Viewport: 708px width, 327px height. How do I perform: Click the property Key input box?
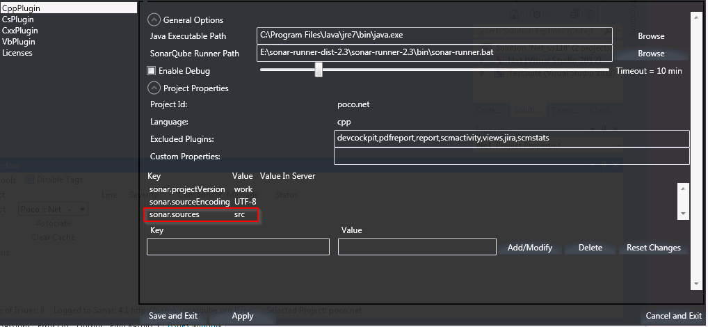238,246
